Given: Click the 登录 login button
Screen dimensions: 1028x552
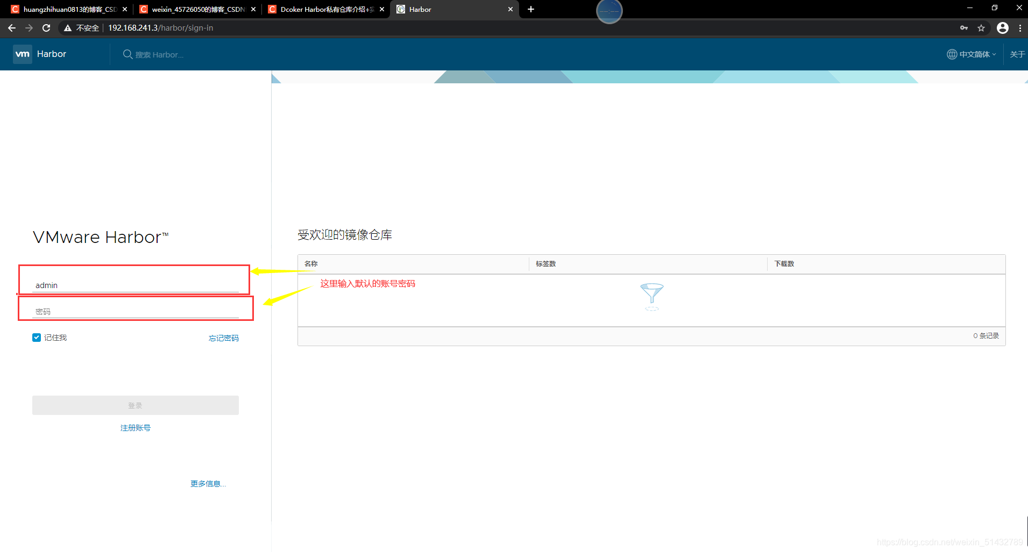Looking at the screenshot, I should (x=136, y=405).
